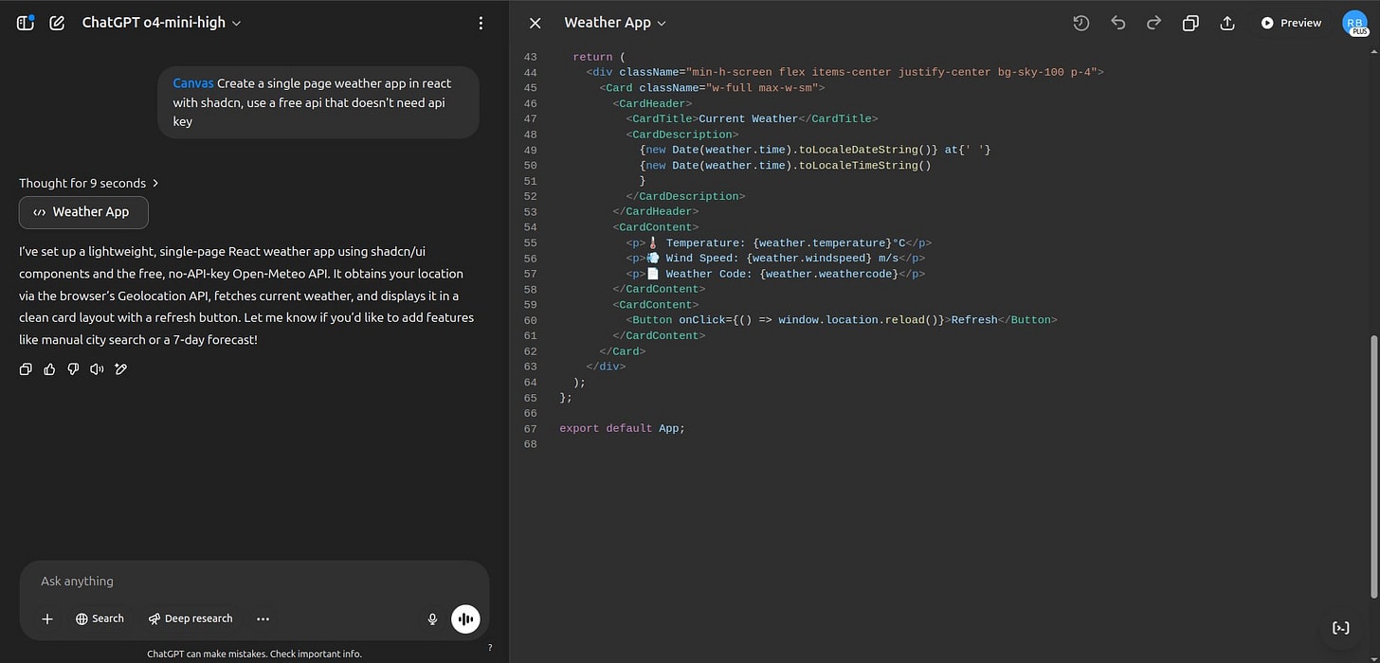
Task: Open the ChatGPT o4-mini-high model dropdown
Action: coord(161,23)
